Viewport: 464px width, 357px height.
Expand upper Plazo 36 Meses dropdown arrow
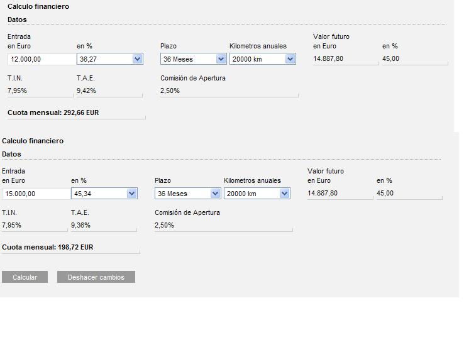pos(221,59)
